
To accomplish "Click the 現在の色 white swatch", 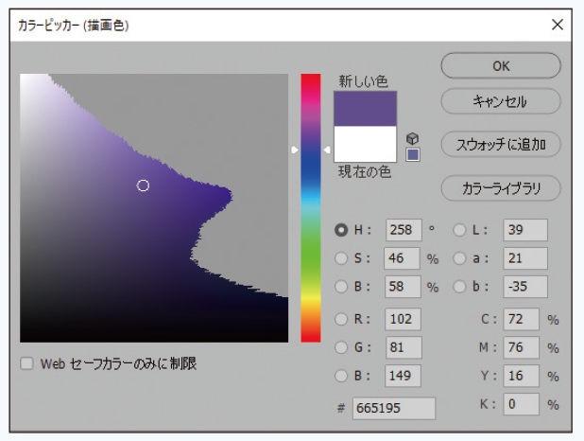I will click(365, 145).
